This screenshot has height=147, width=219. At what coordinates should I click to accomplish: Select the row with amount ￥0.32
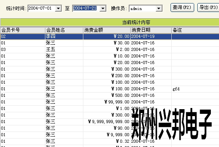(x=110, y=141)
